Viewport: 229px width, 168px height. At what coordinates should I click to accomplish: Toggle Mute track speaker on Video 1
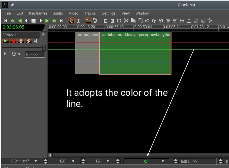tap(35, 41)
